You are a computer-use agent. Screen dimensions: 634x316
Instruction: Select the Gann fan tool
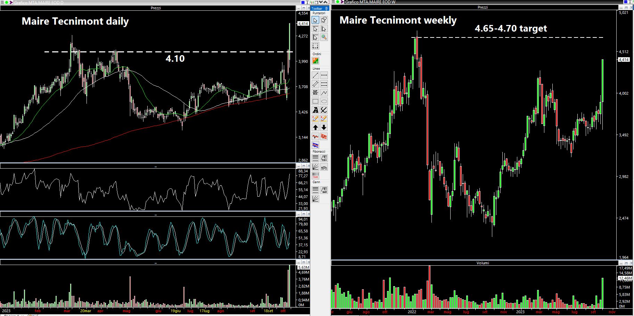[x=315, y=198]
